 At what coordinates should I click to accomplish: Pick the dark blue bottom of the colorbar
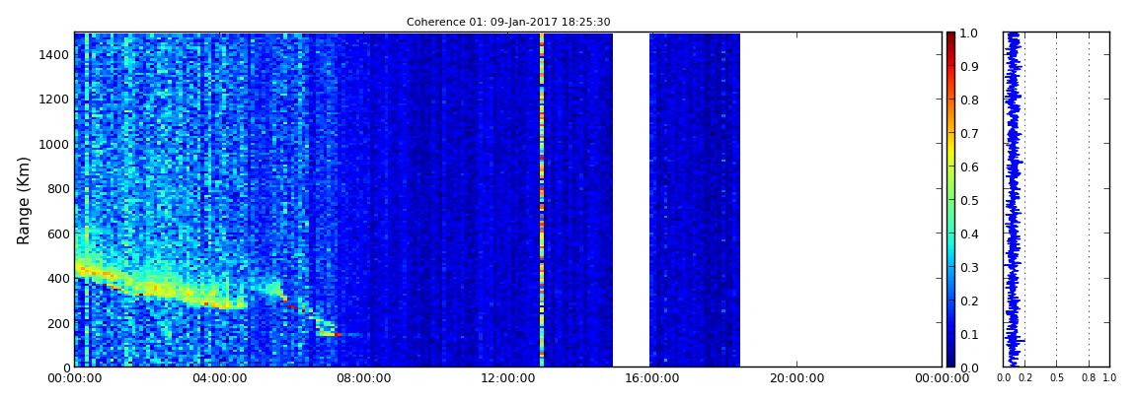950,362
